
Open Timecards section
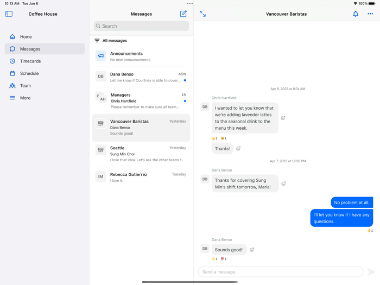45,61
